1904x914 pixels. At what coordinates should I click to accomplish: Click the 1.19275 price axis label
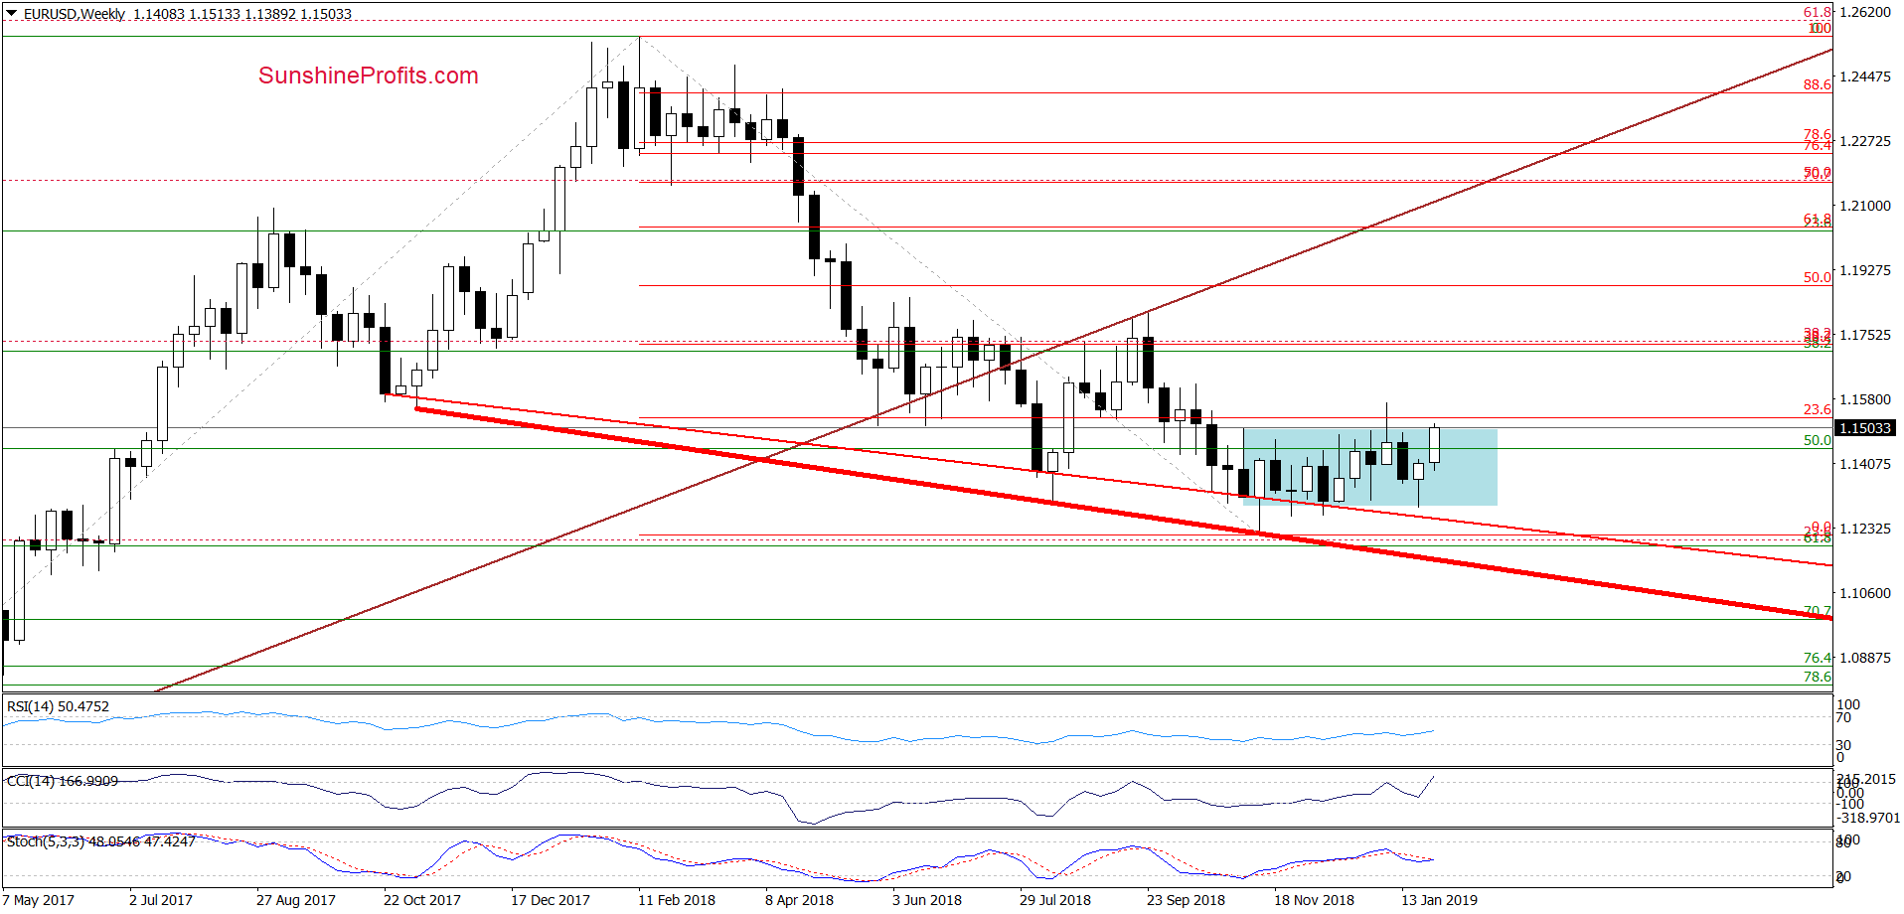coord(1865,270)
